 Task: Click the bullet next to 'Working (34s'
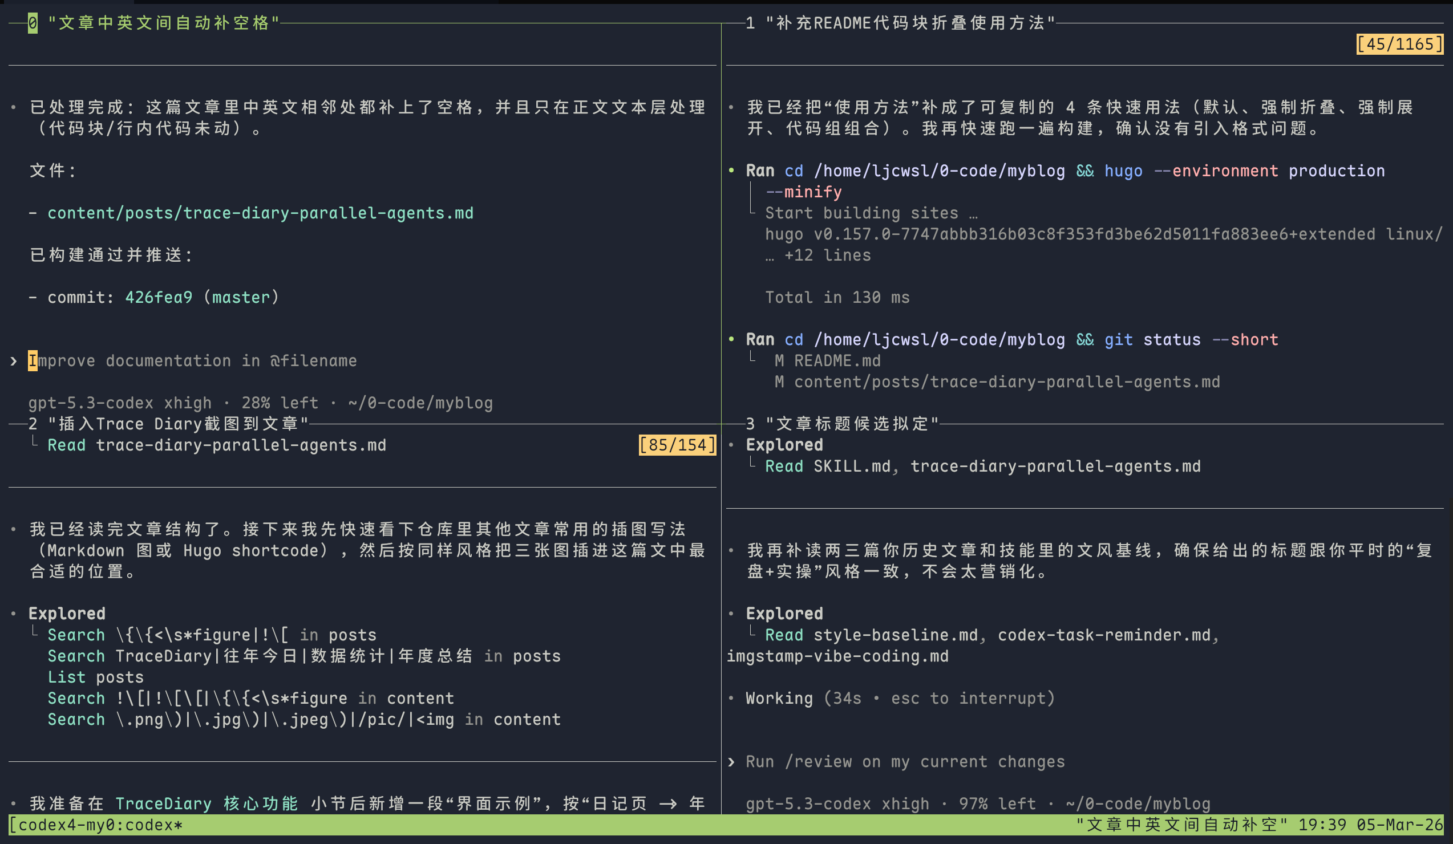pyautogui.click(x=731, y=699)
